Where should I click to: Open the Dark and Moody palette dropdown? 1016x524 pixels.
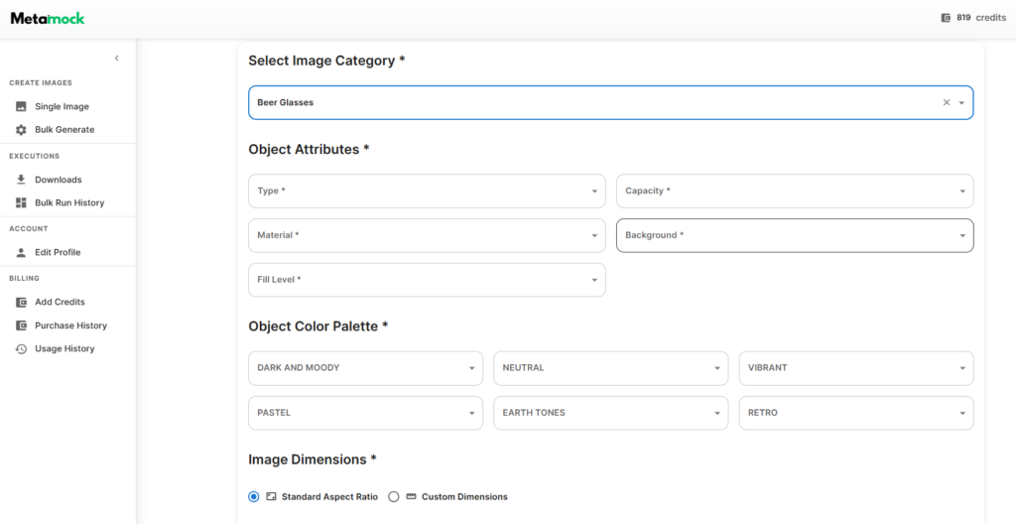coord(364,368)
